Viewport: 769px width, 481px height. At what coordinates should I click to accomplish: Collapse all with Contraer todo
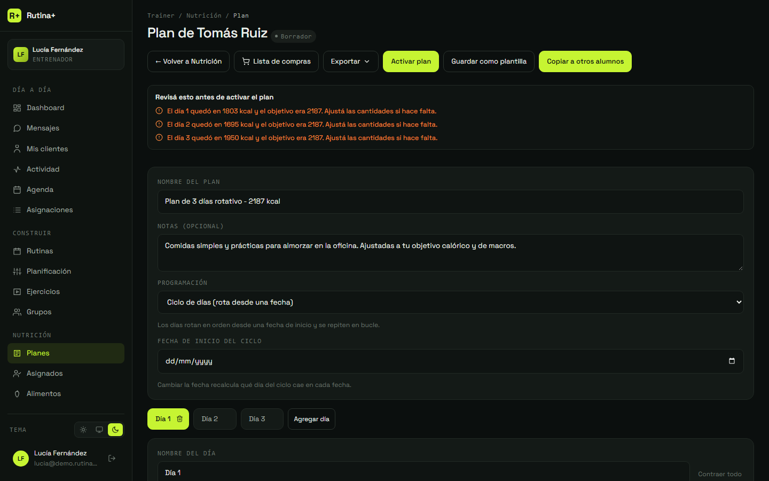click(x=719, y=474)
